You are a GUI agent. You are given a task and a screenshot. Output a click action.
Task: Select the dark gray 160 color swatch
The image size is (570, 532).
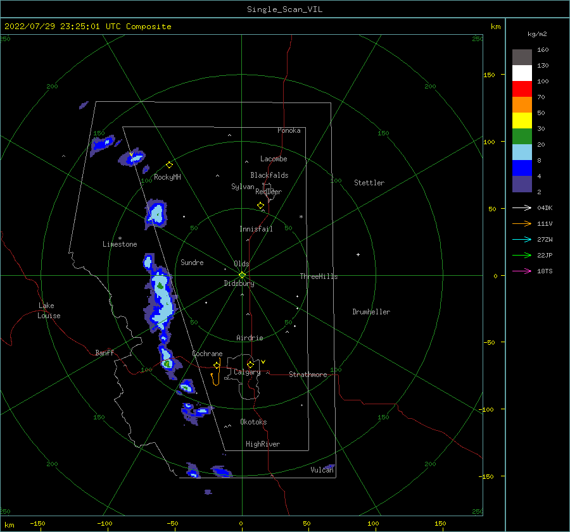tap(522, 57)
